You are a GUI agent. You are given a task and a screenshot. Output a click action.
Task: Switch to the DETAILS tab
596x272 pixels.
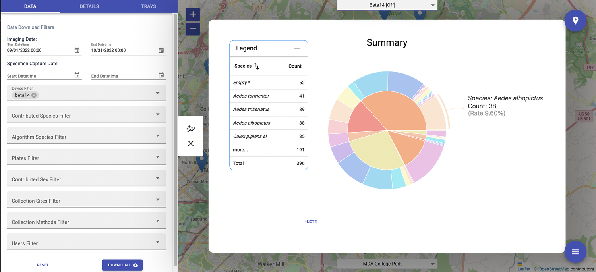[89, 6]
